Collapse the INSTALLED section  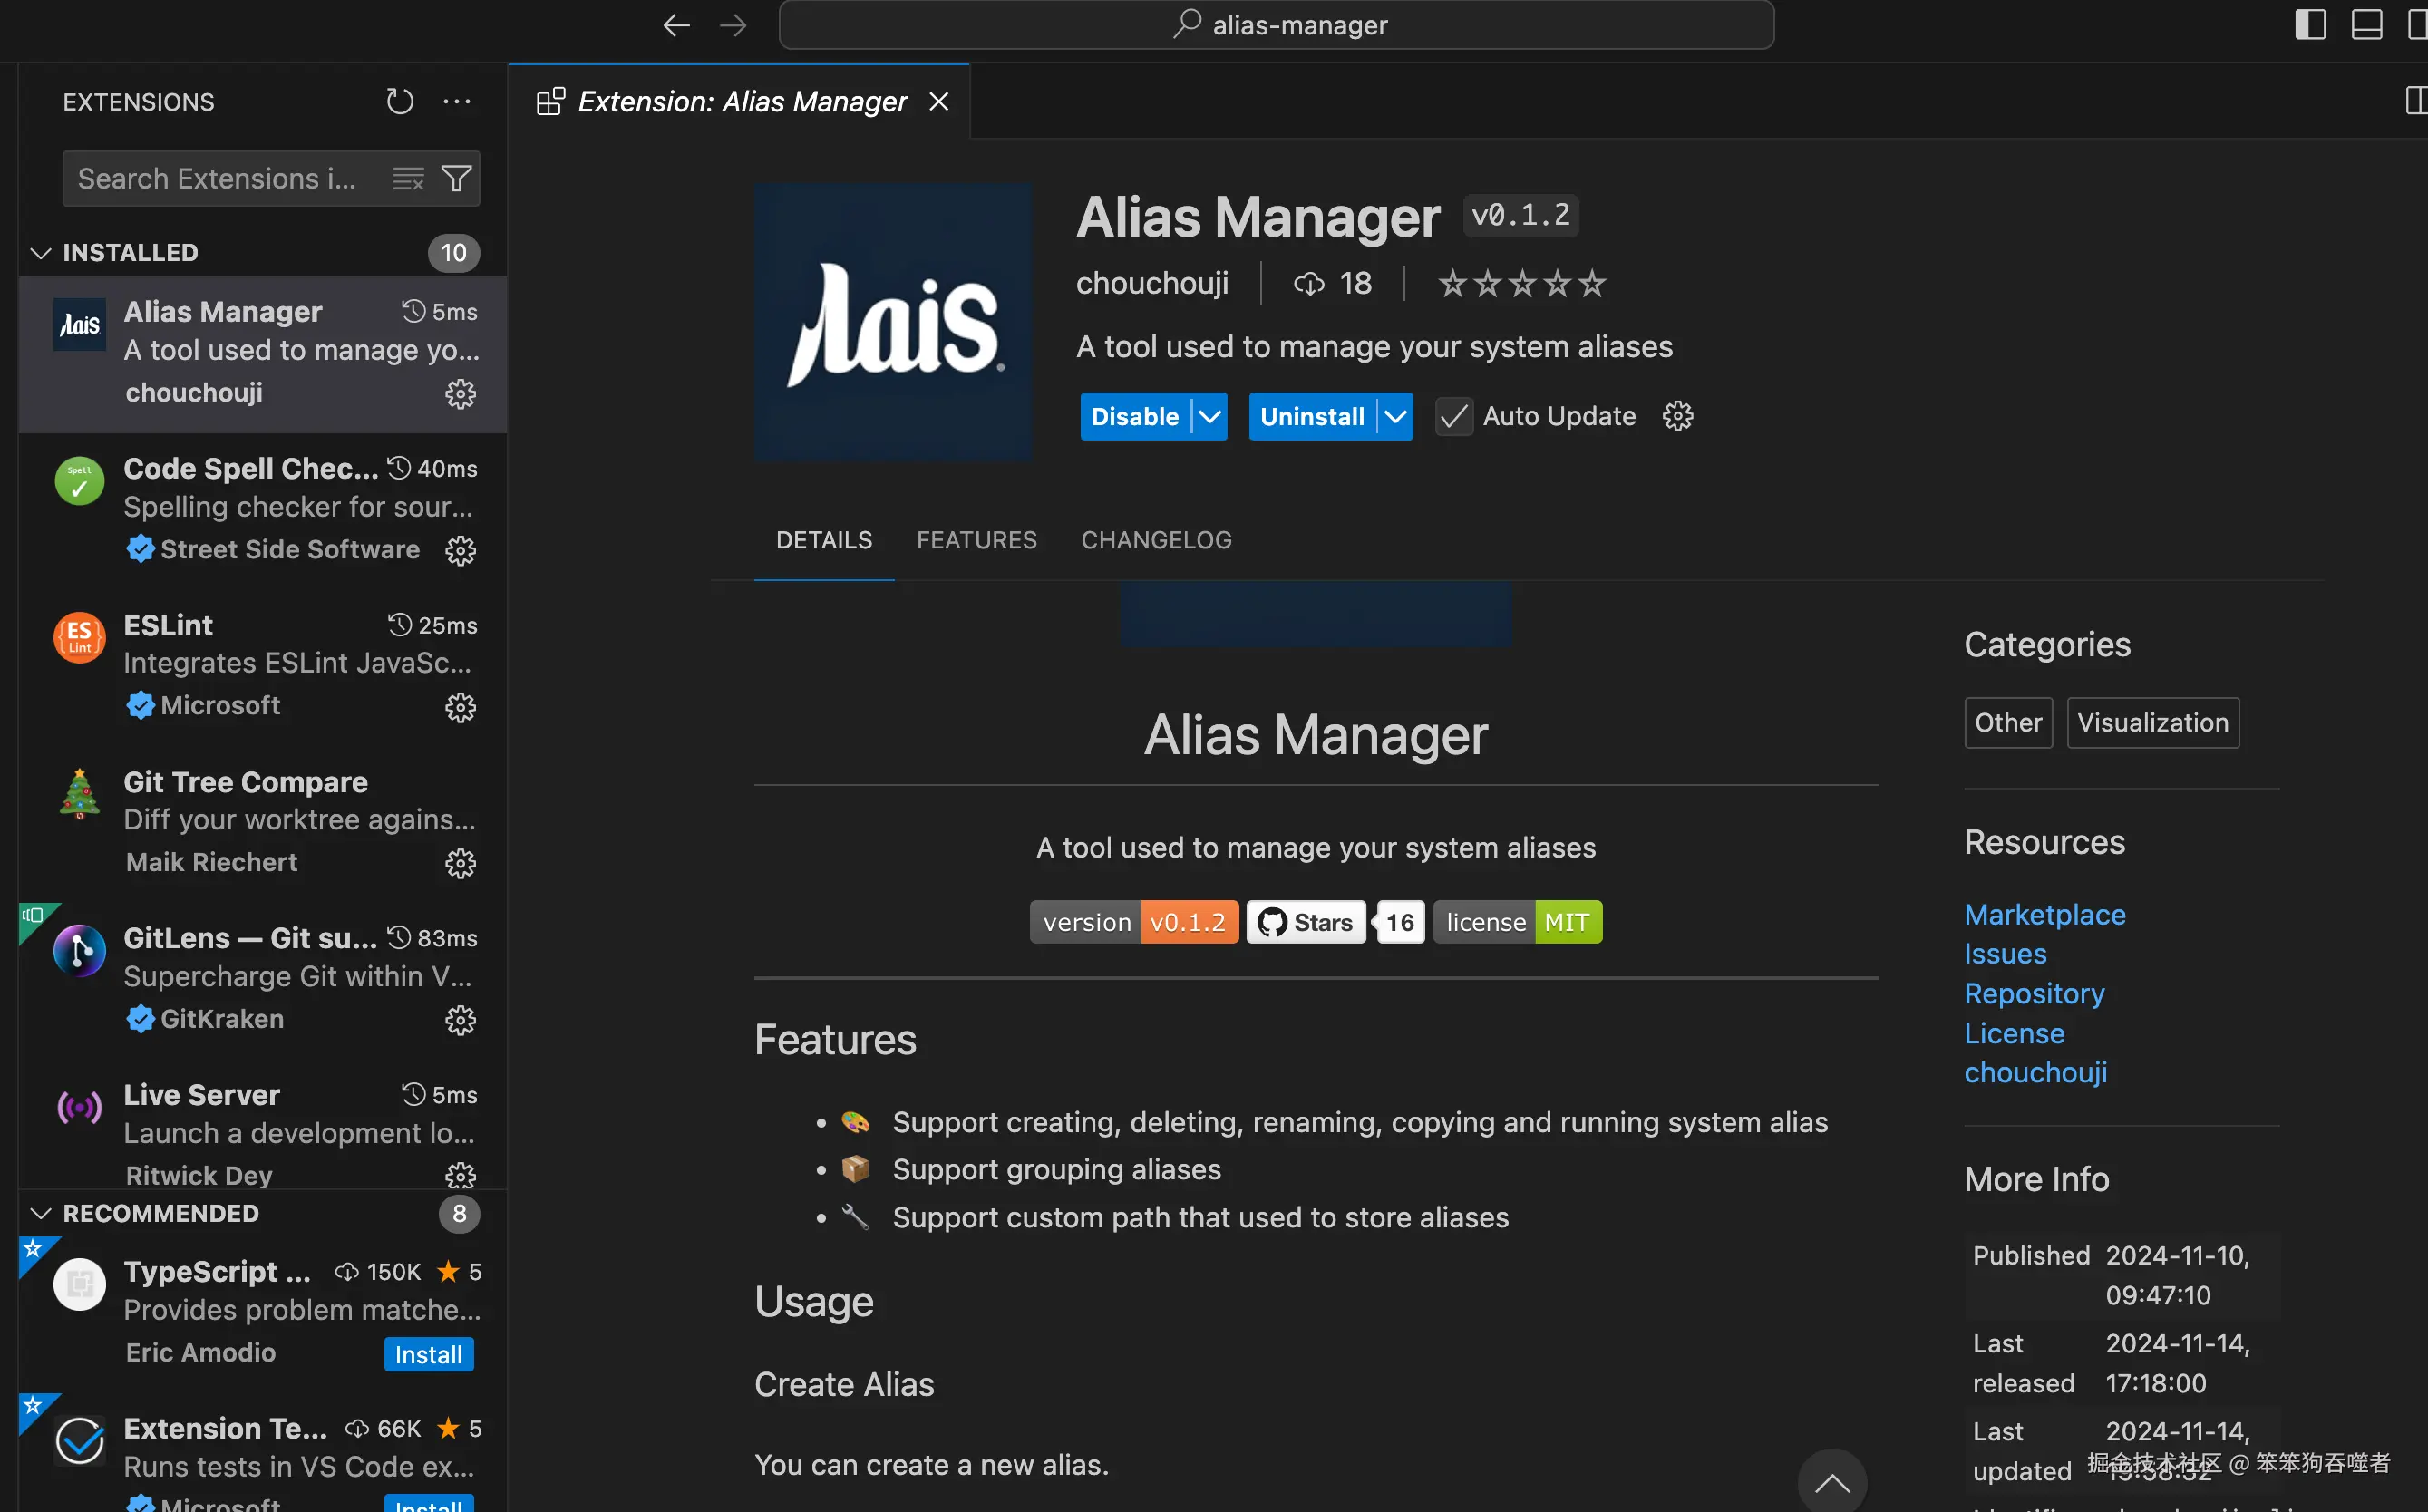[x=41, y=253]
